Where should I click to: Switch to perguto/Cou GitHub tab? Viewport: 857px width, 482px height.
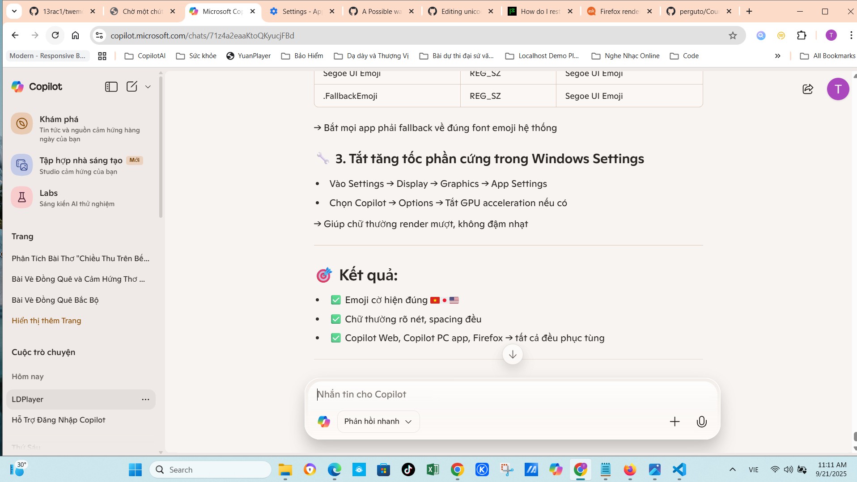699,11
